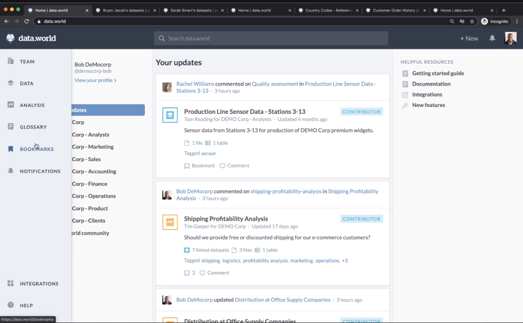Select Corp - Finance in feed list
The image size is (523, 323).
click(90, 184)
